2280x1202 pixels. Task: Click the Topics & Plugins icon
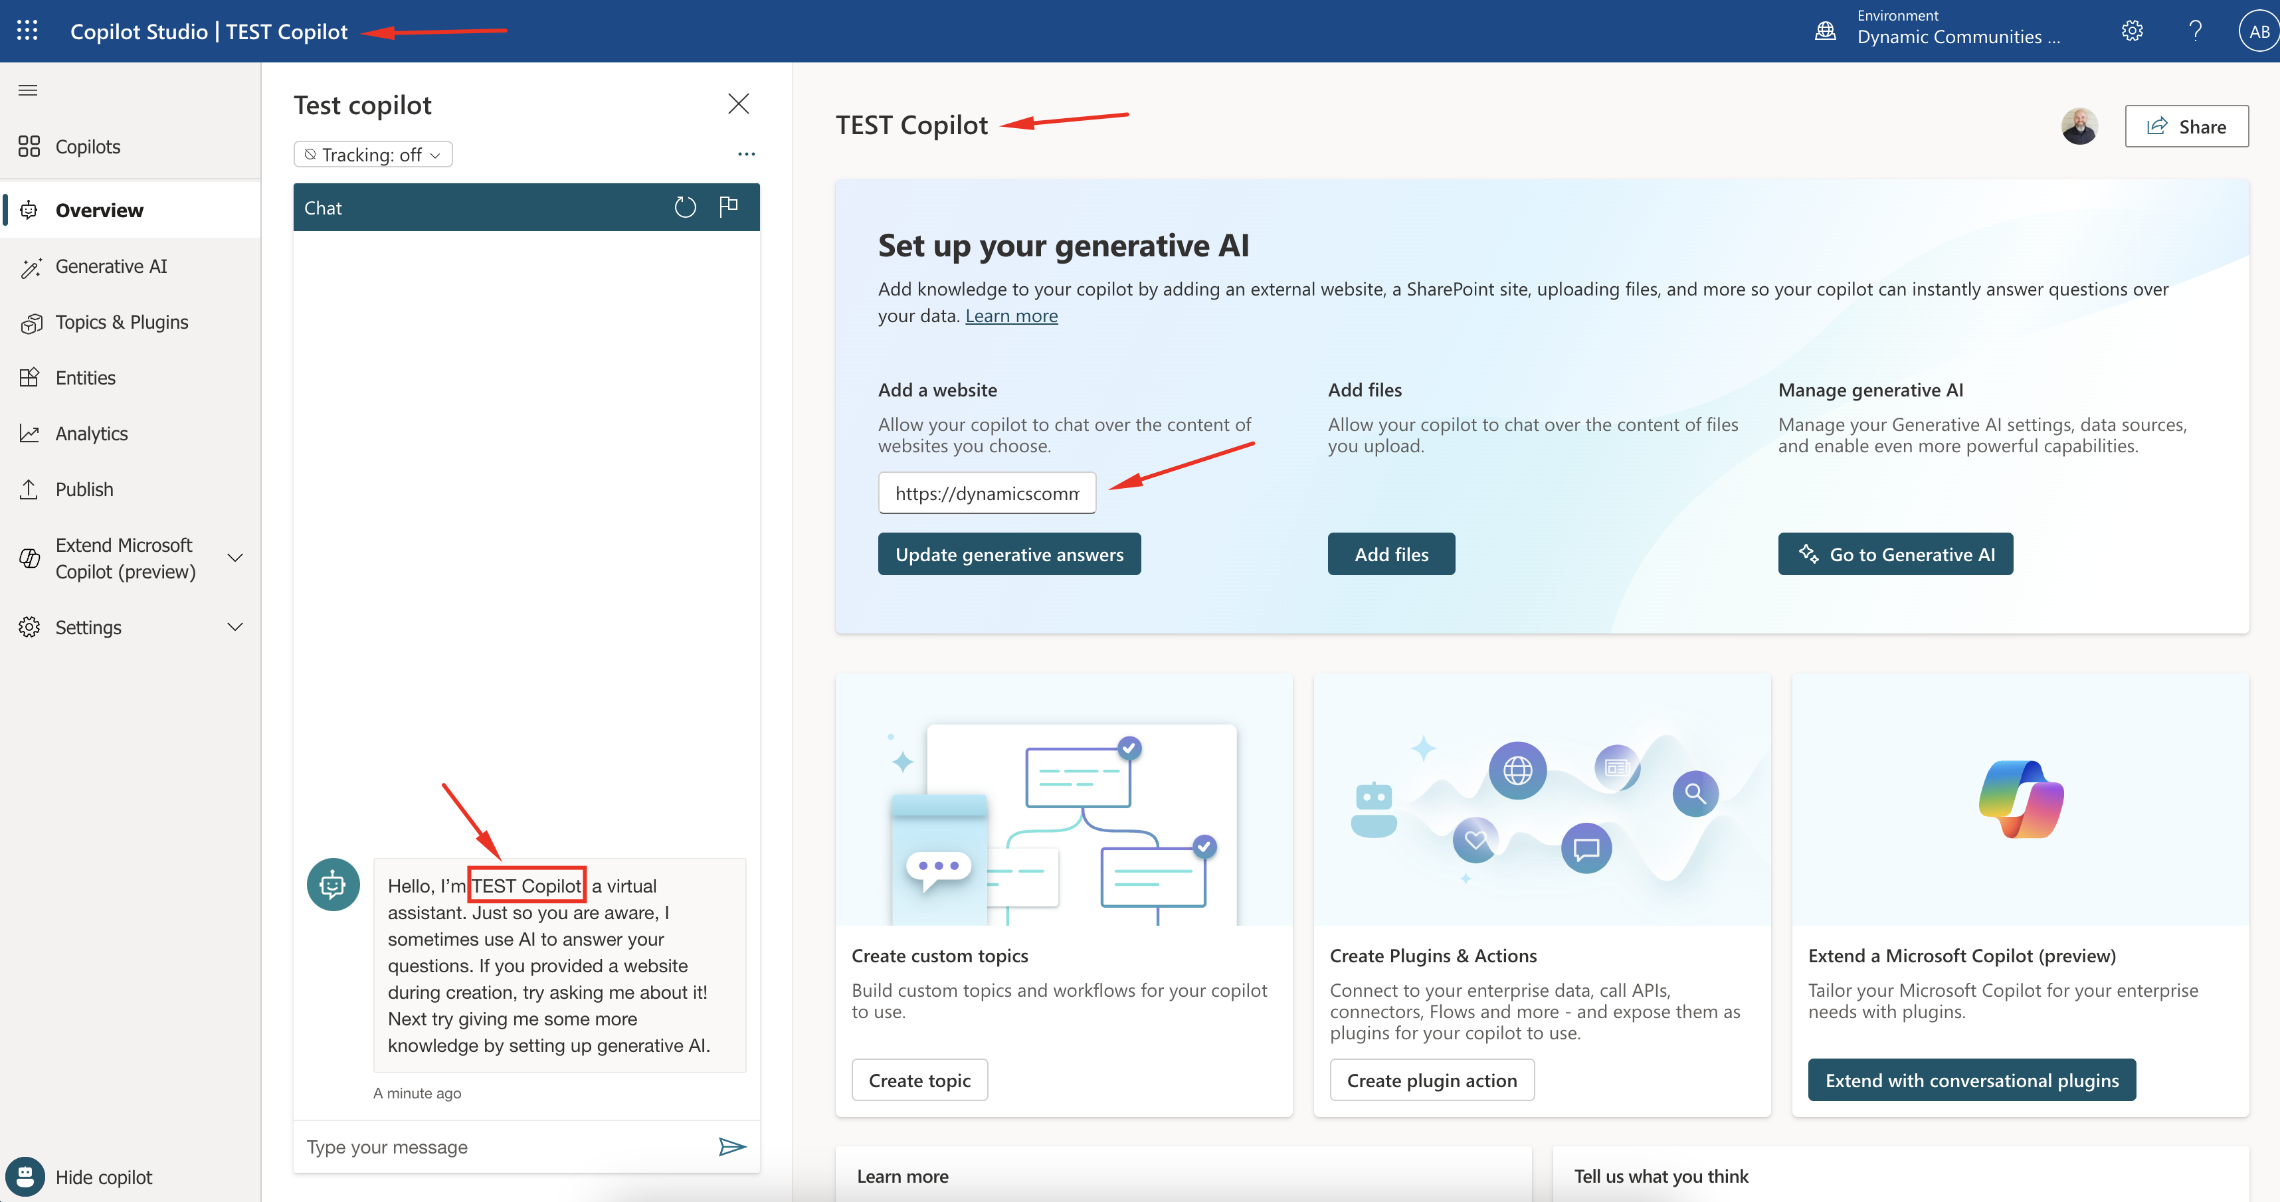point(31,323)
